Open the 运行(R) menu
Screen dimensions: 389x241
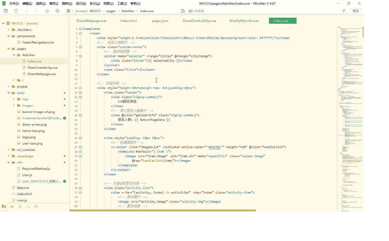[81, 4]
